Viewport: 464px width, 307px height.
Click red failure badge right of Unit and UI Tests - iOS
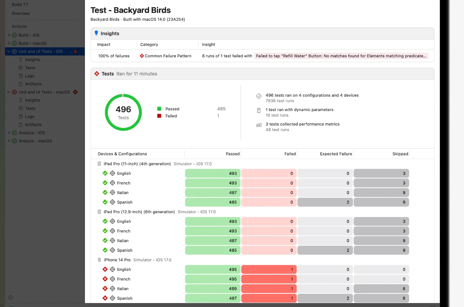[x=75, y=52]
